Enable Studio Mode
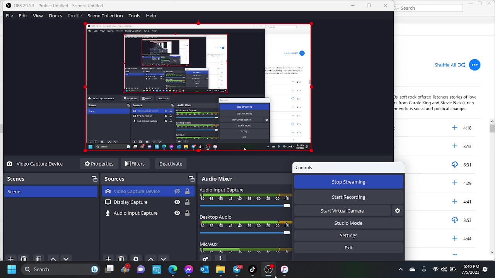Viewport: 495px width, 278px height. point(348,223)
